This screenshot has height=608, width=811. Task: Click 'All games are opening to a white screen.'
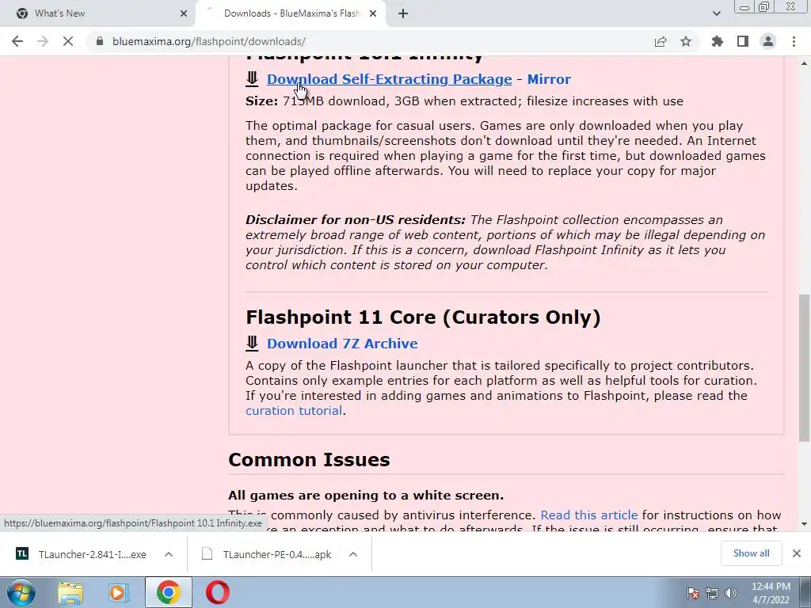[x=366, y=496]
